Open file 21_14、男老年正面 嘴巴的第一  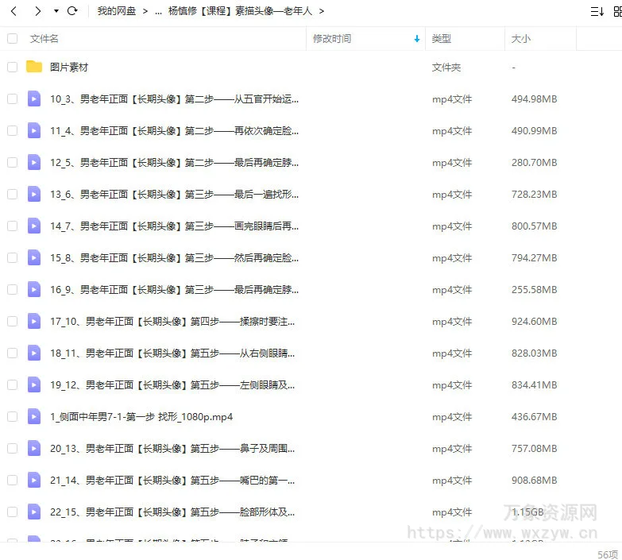[x=172, y=480]
